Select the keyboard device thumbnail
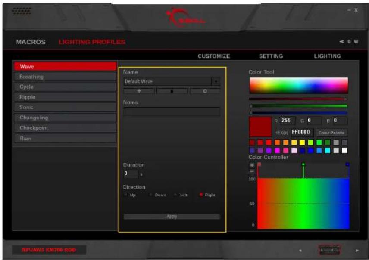Viewport: 369px width, 260px height. 329,250
